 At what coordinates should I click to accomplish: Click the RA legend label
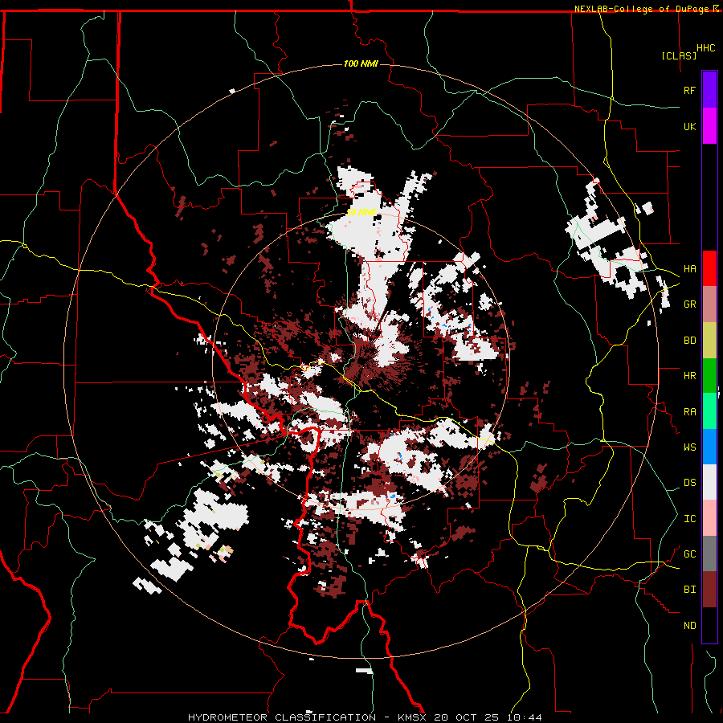(689, 412)
